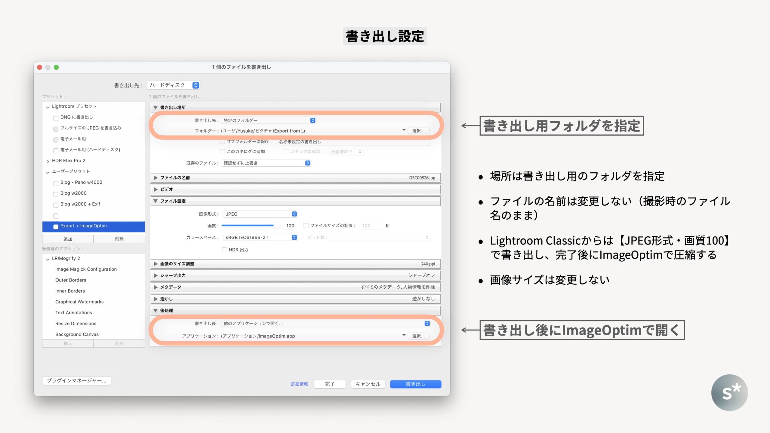This screenshot has height=433, width=770.
Task: Select the Blog w2000 preset
Action: tap(73, 193)
